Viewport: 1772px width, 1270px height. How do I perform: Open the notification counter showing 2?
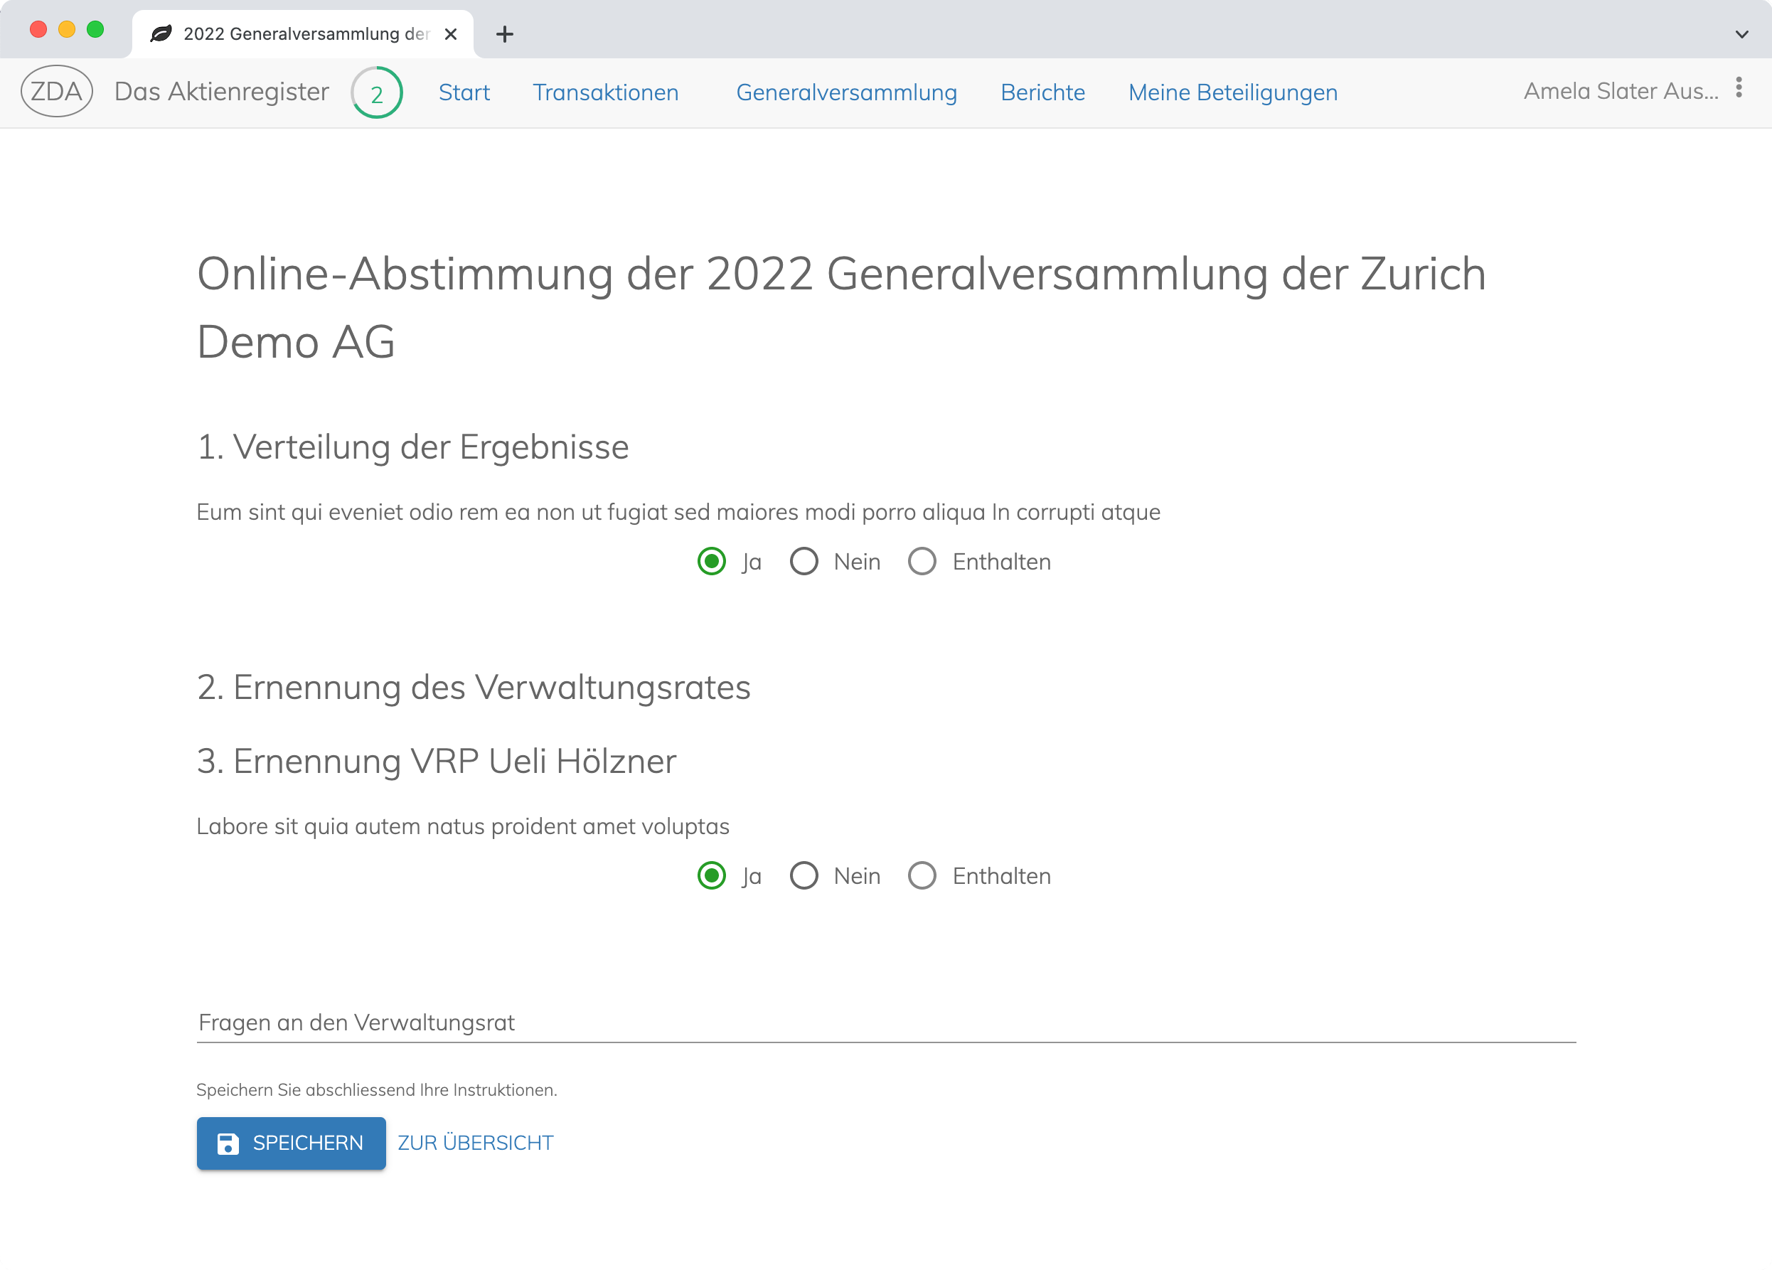[377, 93]
